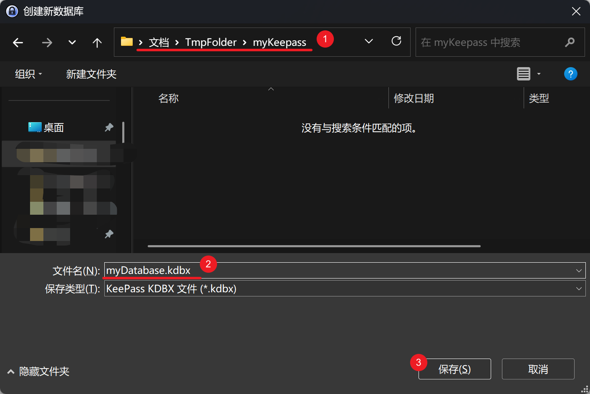Click the 文件名 input field
The image size is (590, 394).
pyautogui.click(x=345, y=270)
